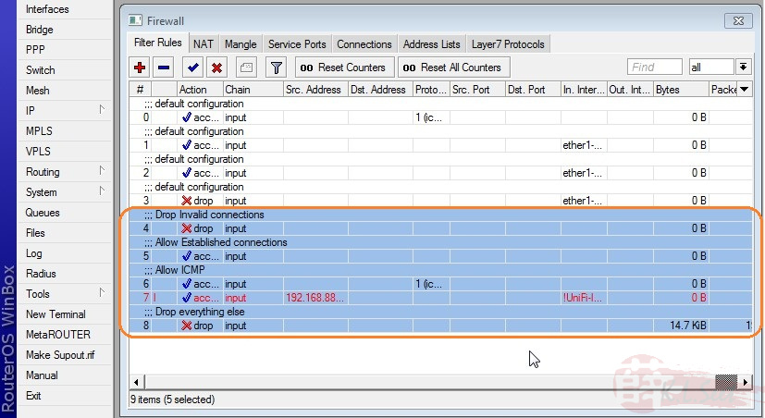
Task: Open MPLS in the sidebar menu
Action: coord(65,131)
